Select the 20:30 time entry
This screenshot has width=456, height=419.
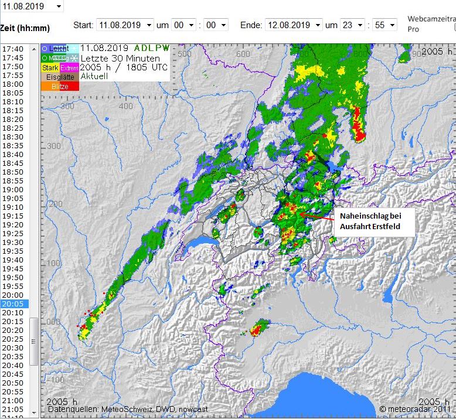12,348
